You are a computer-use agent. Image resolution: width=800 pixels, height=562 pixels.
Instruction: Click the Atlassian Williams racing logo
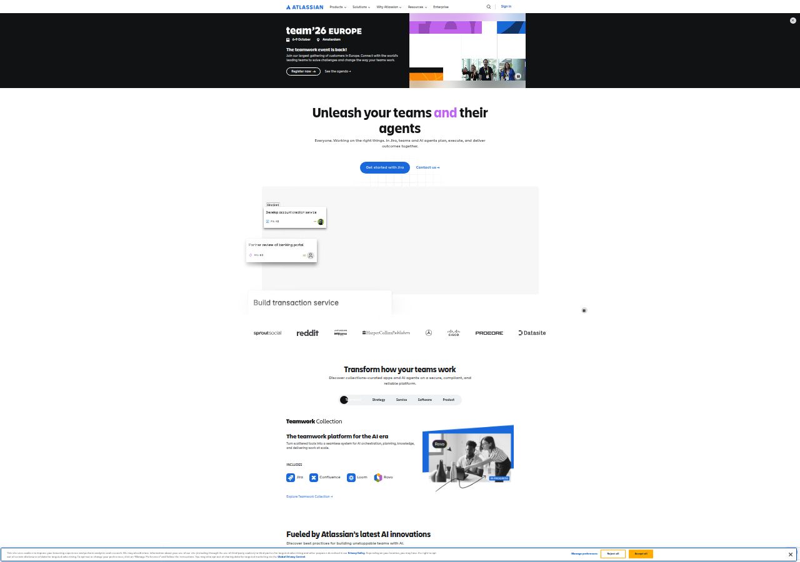pos(341,333)
